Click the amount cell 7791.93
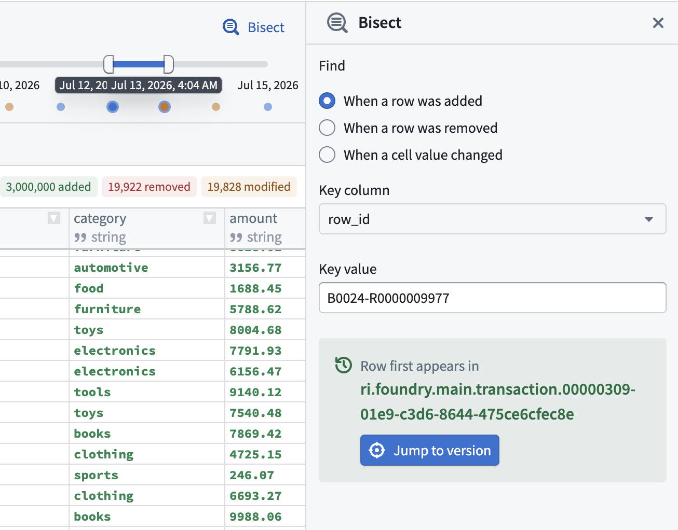Viewport: 678px width, 530px height. 265,351
